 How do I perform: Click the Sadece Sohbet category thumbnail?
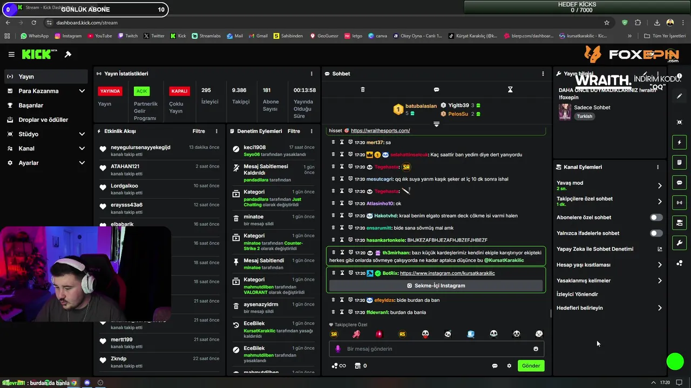(565, 112)
